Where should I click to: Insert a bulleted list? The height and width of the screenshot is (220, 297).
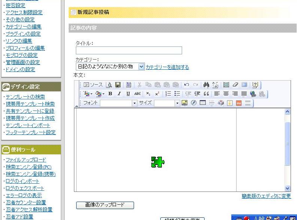point(177,94)
